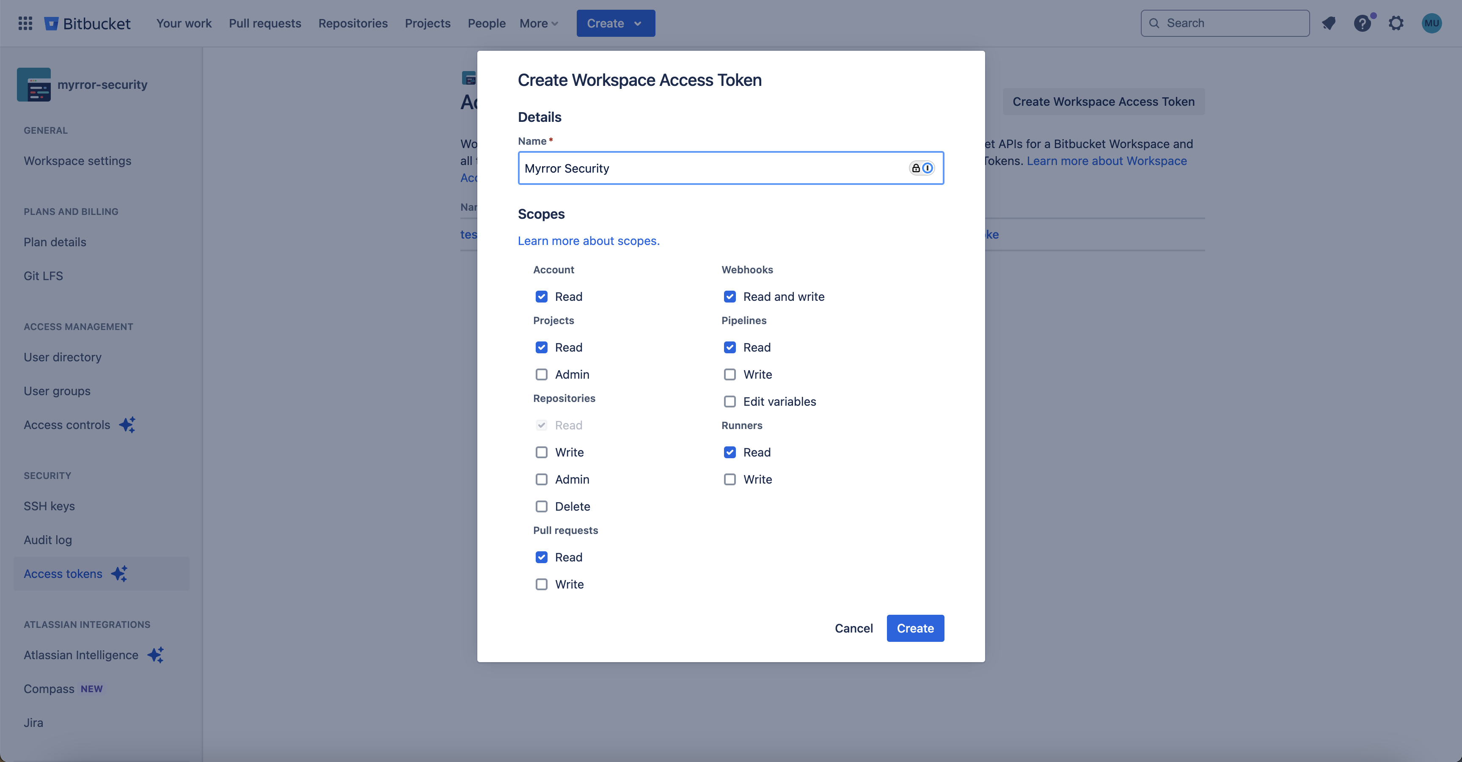Open User groups in the sidebar
This screenshot has height=762, width=1462.
pyautogui.click(x=57, y=391)
